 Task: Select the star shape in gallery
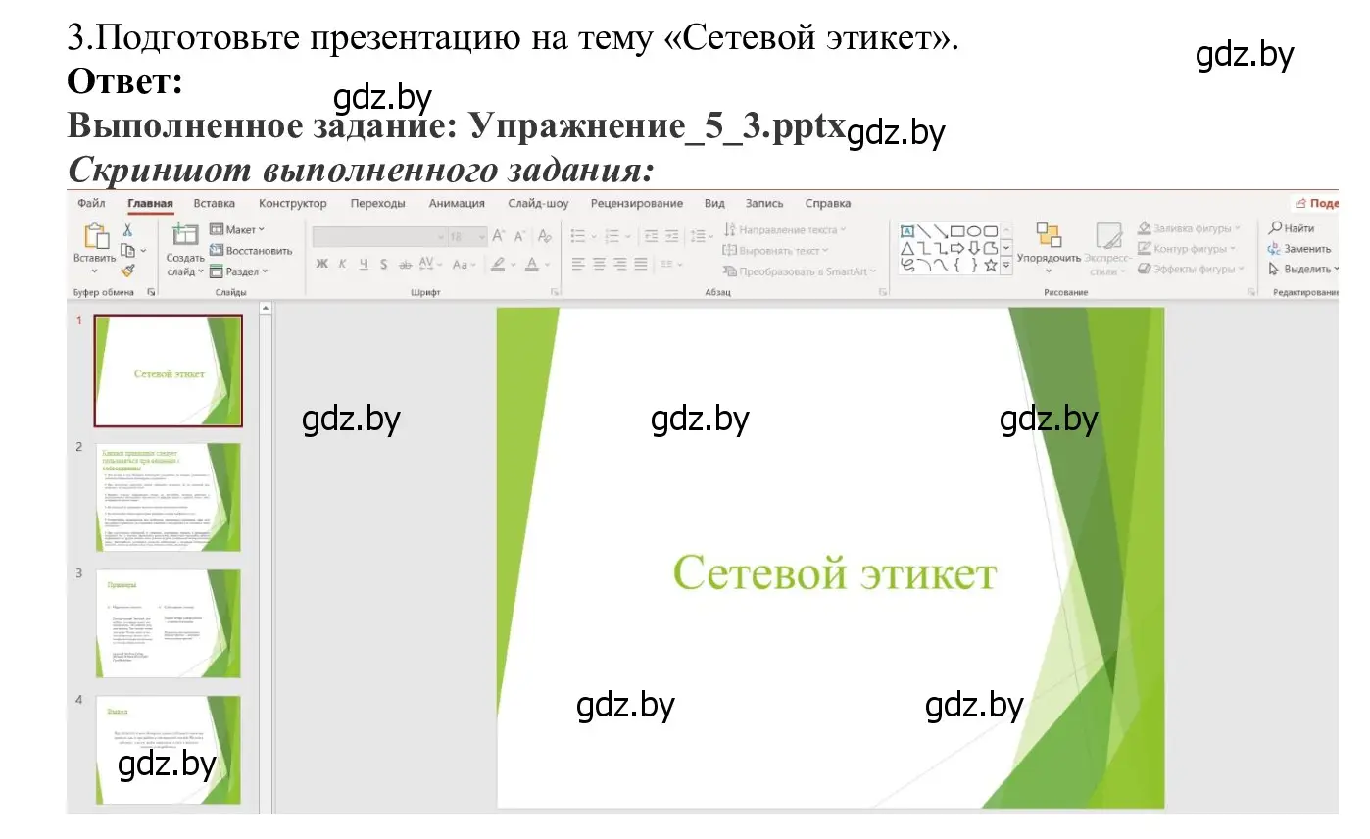click(x=991, y=265)
